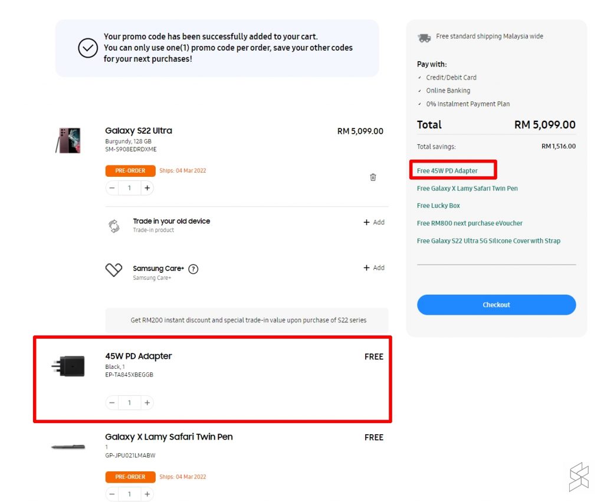The image size is (604, 502).
Task: Click the promo success checkmark icon
Action: (88, 48)
